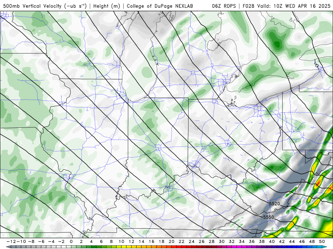This screenshot has width=333, height=249.
Task: Click the 5520 height contour label
Action: pyautogui.click(x=274, y=204)
